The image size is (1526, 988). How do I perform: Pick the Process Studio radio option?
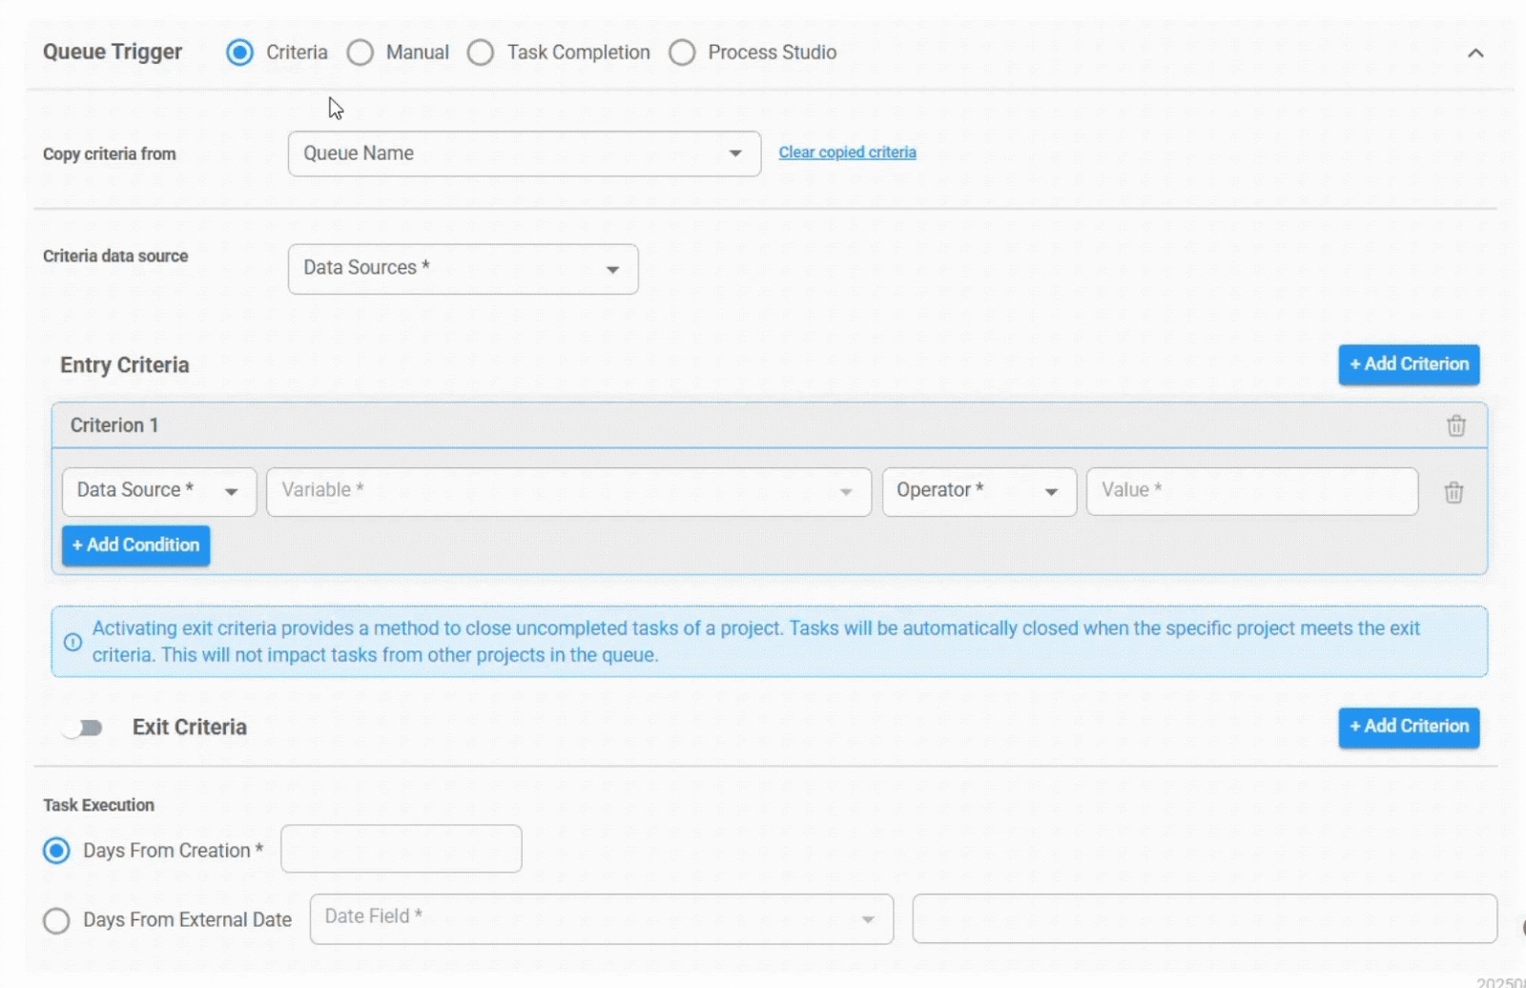coord(682,52)
